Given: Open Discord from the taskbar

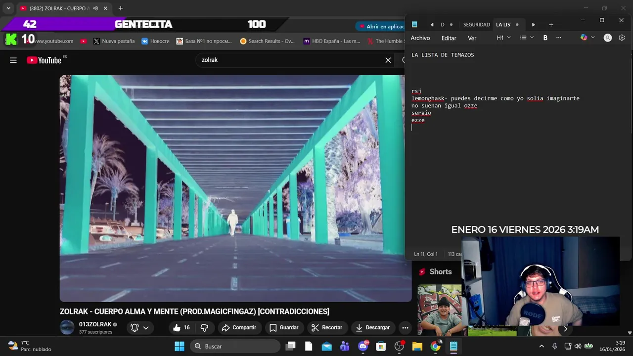Looking at the screenshot, I should pos(363,346).
